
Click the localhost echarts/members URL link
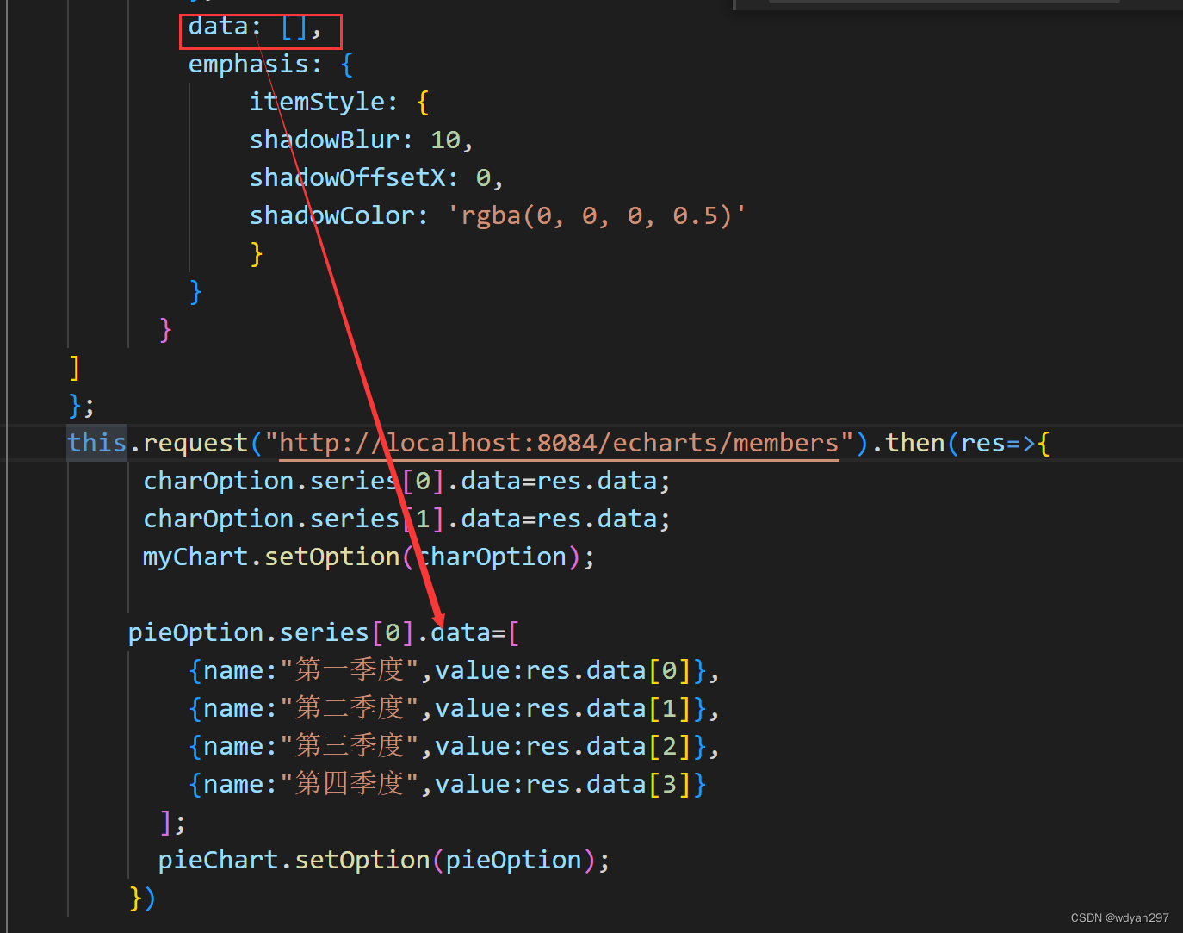[x=559, y=443]
